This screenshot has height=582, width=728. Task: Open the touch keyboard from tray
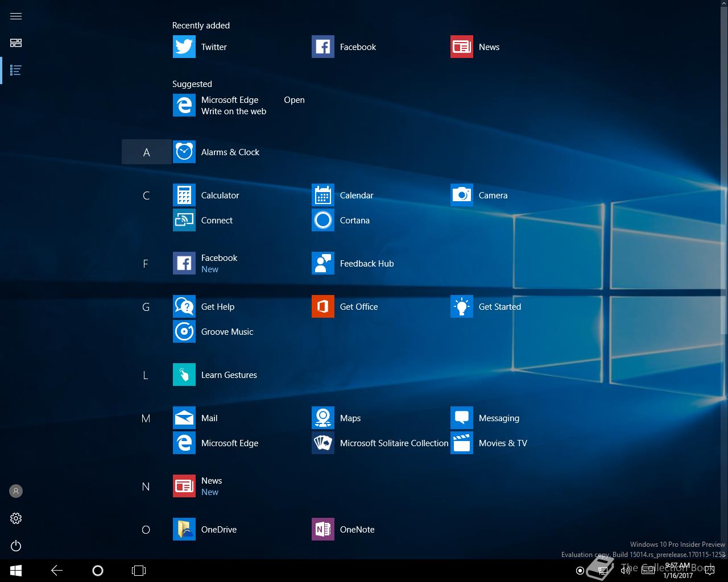648,571
